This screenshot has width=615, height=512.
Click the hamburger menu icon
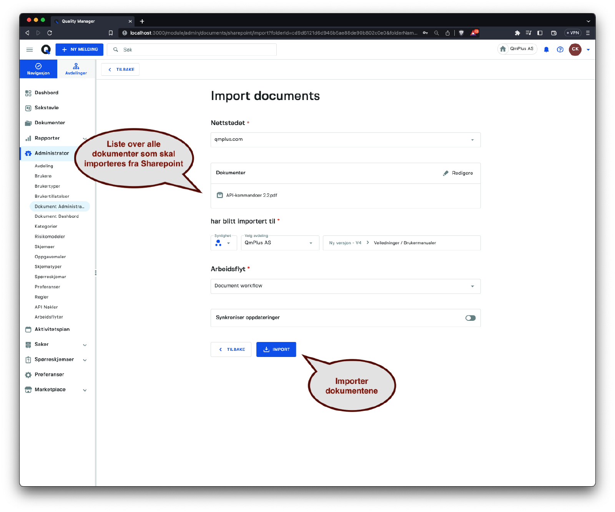30,50
